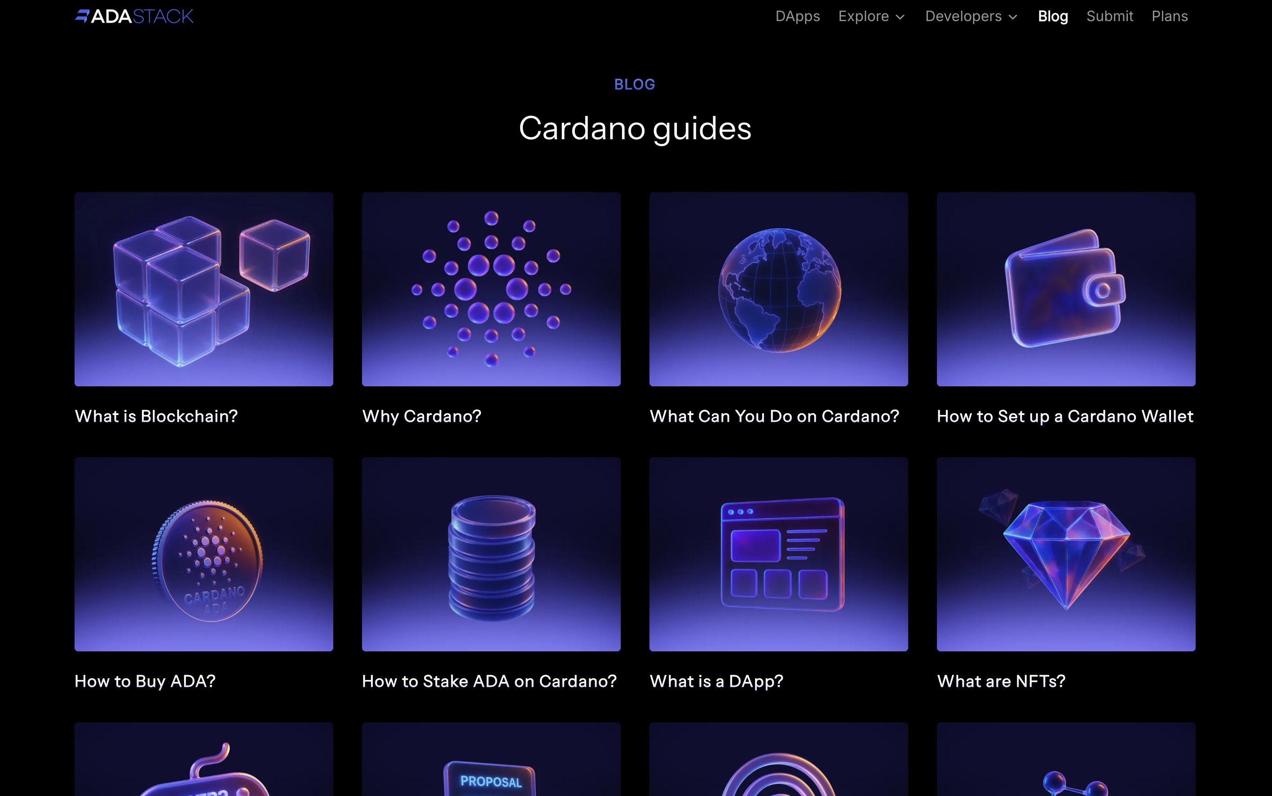The width and height of the screenshot is (1272, 796).
Task: Open the PROPOSAL sign thumbnail
Action: 491,759
